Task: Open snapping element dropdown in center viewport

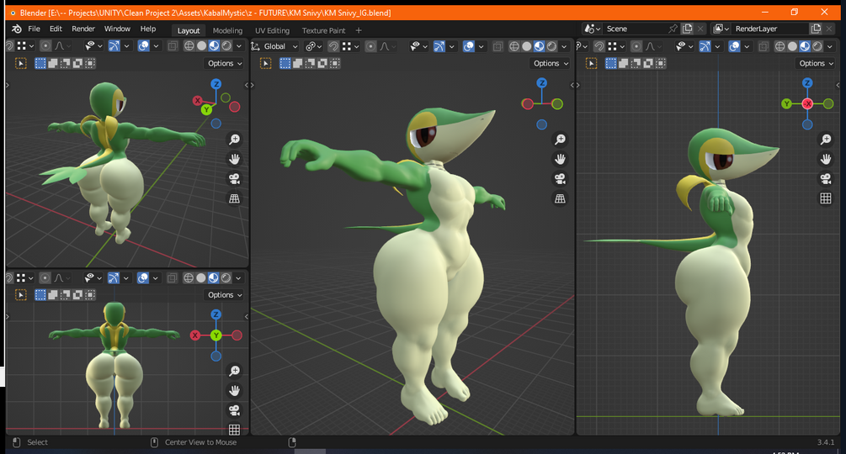Action: (x=349, y=46)
